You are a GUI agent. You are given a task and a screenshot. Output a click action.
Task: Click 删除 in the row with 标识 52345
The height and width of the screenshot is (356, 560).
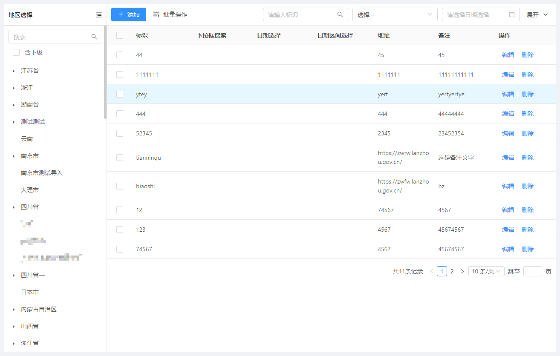528,133
